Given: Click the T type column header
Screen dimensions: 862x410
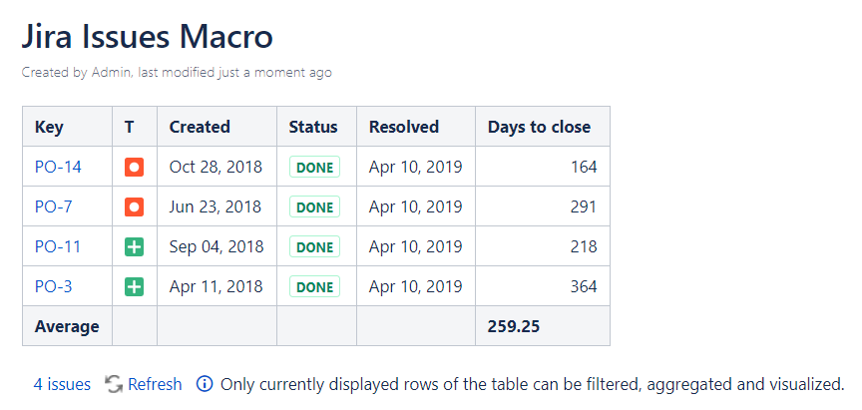Looking at the screenshot, I should click(x=130, y=127).
